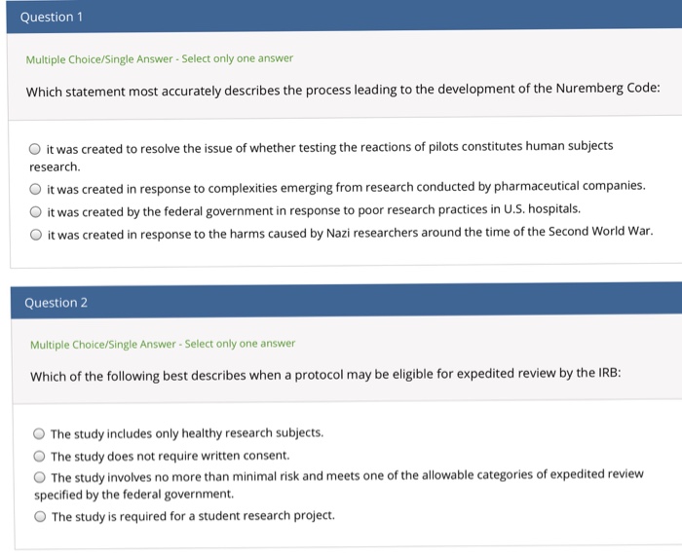
Task: Click the answer text about pharmaceutical companies
Action: tap(346, 187)
